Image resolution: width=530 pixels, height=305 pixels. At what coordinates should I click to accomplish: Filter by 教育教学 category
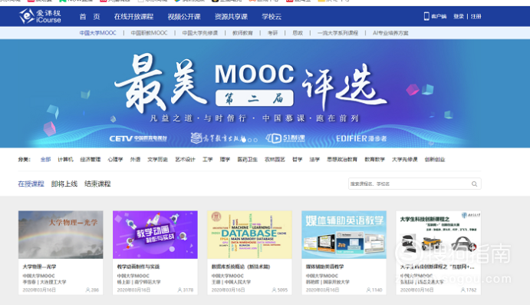click(374, 160)
